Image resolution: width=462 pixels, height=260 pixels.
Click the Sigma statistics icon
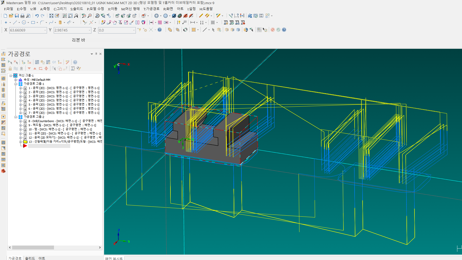pyautogui.click(x=261, y=16)
